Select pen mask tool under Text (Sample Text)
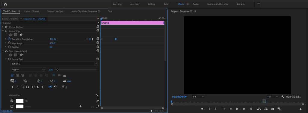This screenshot has width=308, height=113. 21,55
